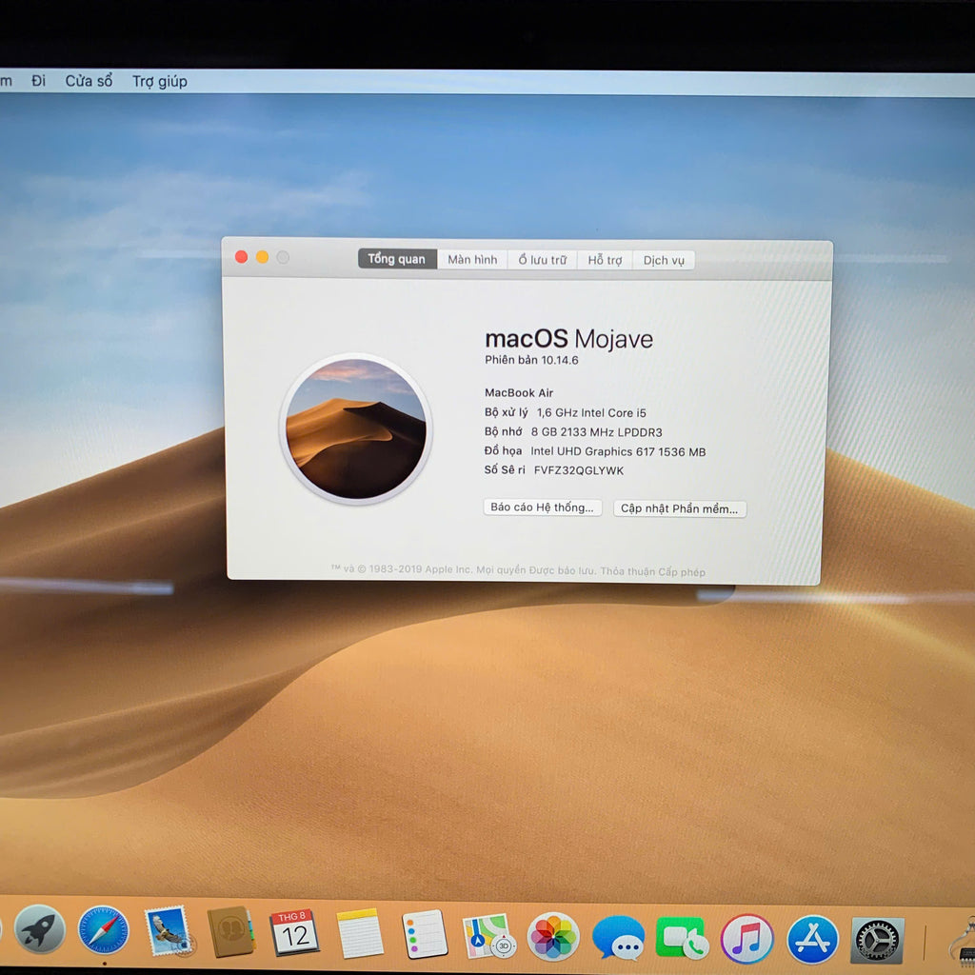Open Contacts from the Dock
The image size is (975, 975).
click(x=230, y=931)
